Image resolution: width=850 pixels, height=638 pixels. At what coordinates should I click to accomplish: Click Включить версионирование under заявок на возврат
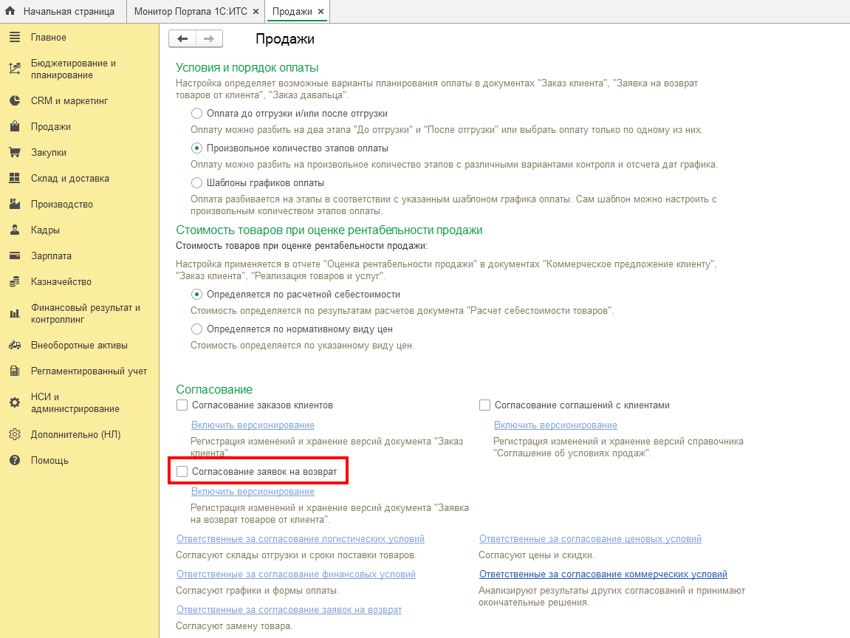tap(253, 492)
